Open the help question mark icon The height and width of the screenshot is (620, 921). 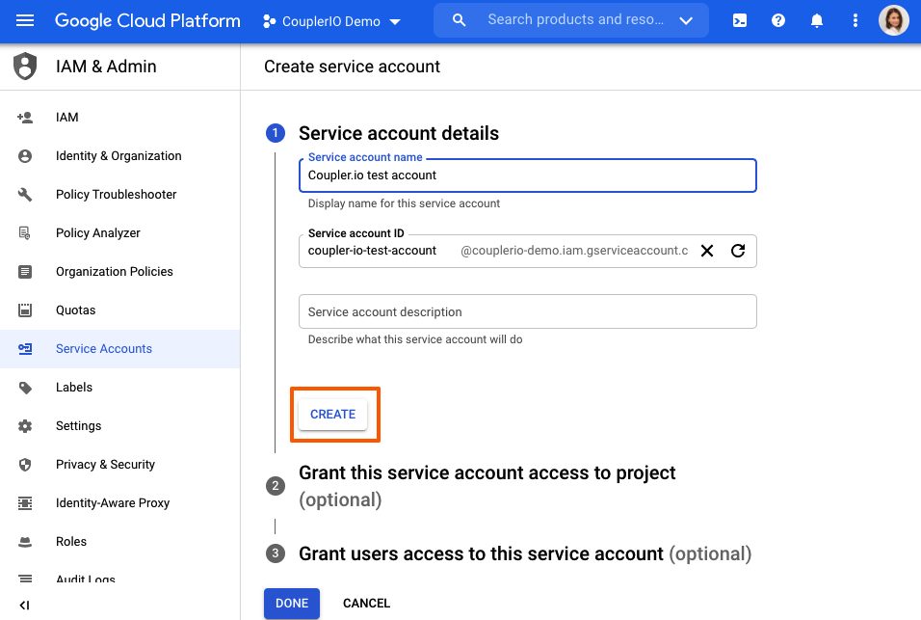[778, 20]
